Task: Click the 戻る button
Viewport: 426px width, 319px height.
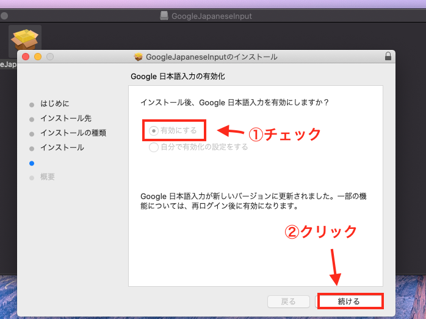Action: click(289, 301)
